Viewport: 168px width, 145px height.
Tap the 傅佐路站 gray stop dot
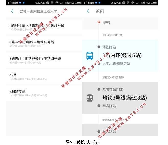coord(99,47)
